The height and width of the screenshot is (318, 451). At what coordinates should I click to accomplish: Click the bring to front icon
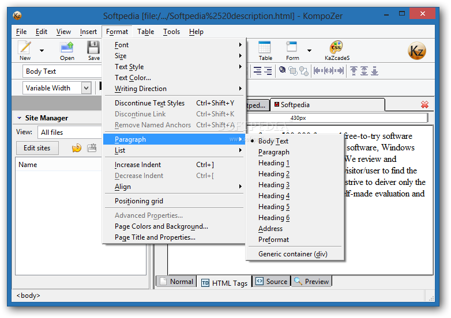click(x=293, y=71)
